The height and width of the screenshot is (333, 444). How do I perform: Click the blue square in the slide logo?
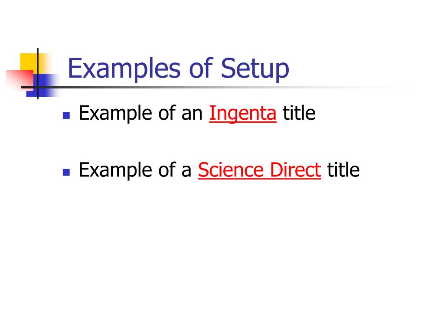point(42,85)
